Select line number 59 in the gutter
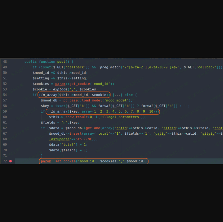223x222 pixels. (x=5, y=111)
